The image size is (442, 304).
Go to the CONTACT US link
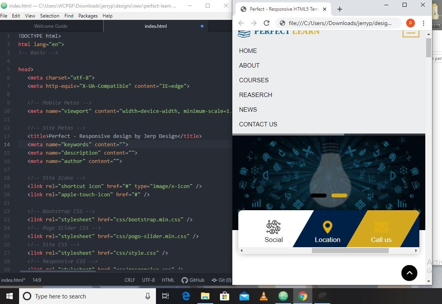click(258, 124)
